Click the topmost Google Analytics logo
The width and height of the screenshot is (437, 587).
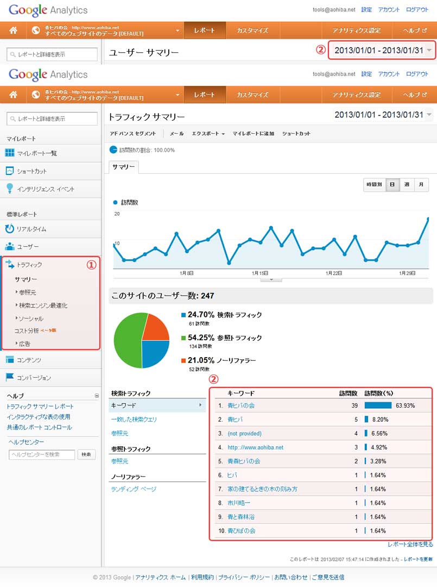[x=48, y=10]
